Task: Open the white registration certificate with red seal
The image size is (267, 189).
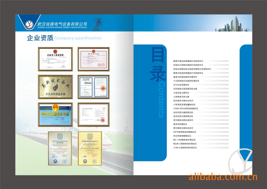Action: 94,115
